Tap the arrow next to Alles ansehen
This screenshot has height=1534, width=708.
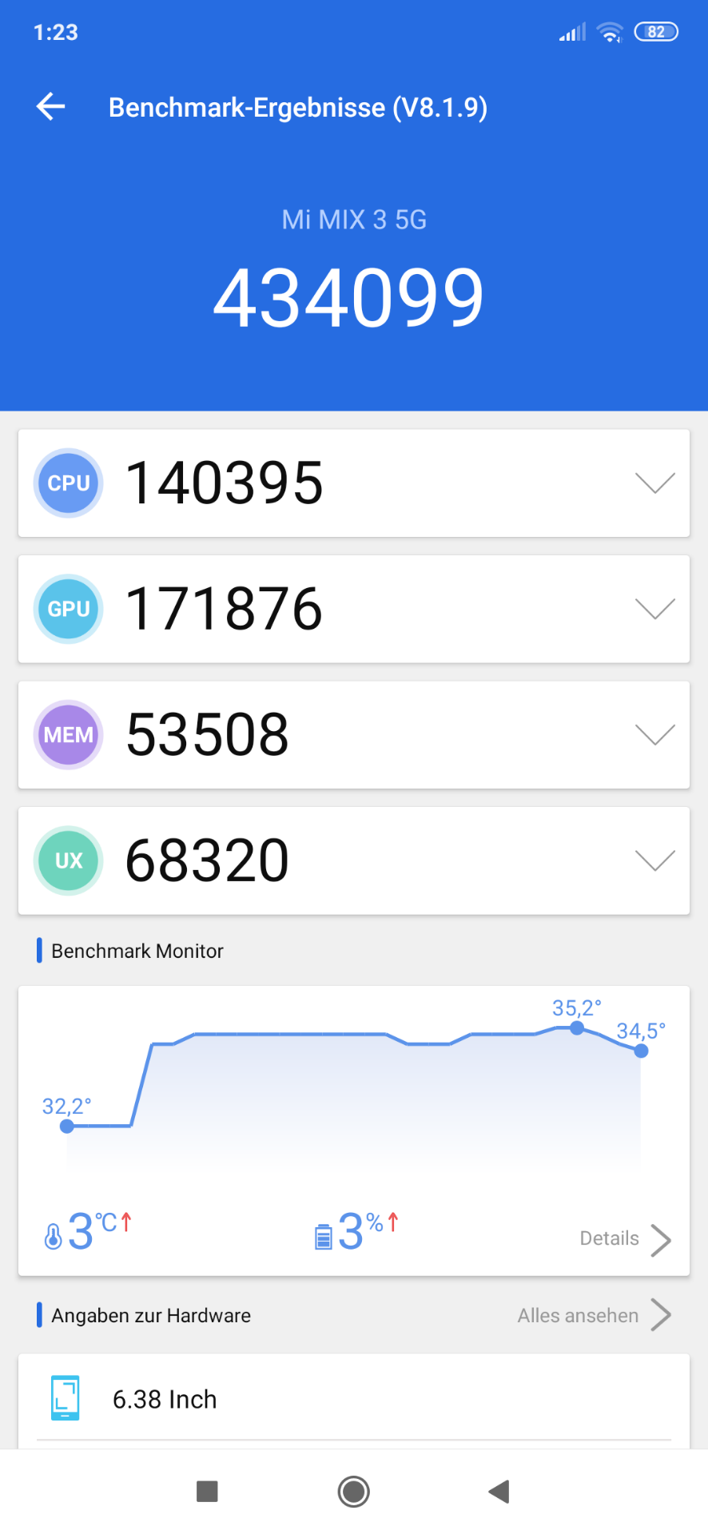(x=661, y=1315)
